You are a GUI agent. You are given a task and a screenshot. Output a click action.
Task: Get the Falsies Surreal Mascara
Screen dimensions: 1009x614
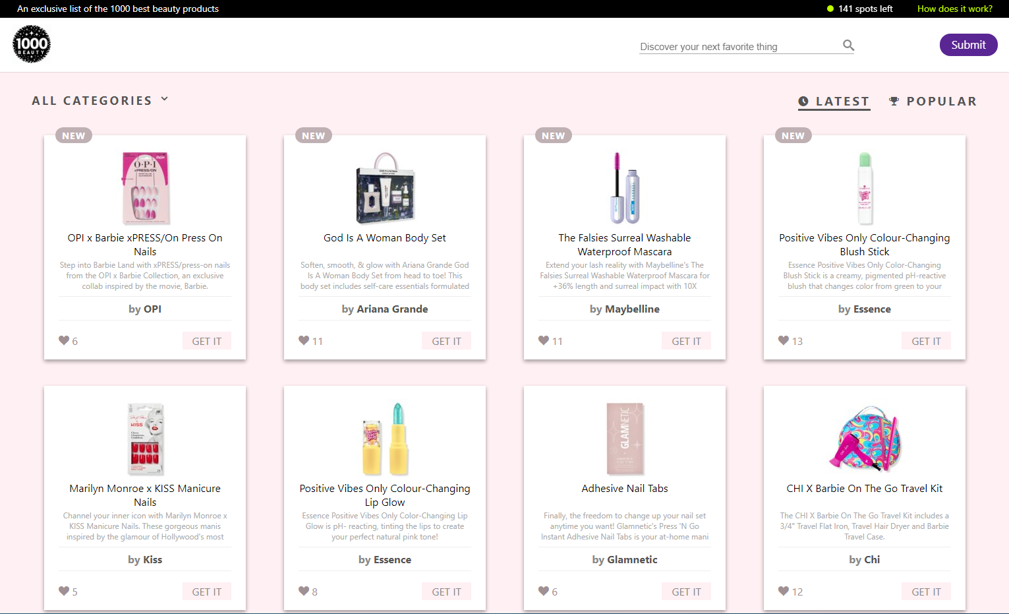[x=687, y=341]
